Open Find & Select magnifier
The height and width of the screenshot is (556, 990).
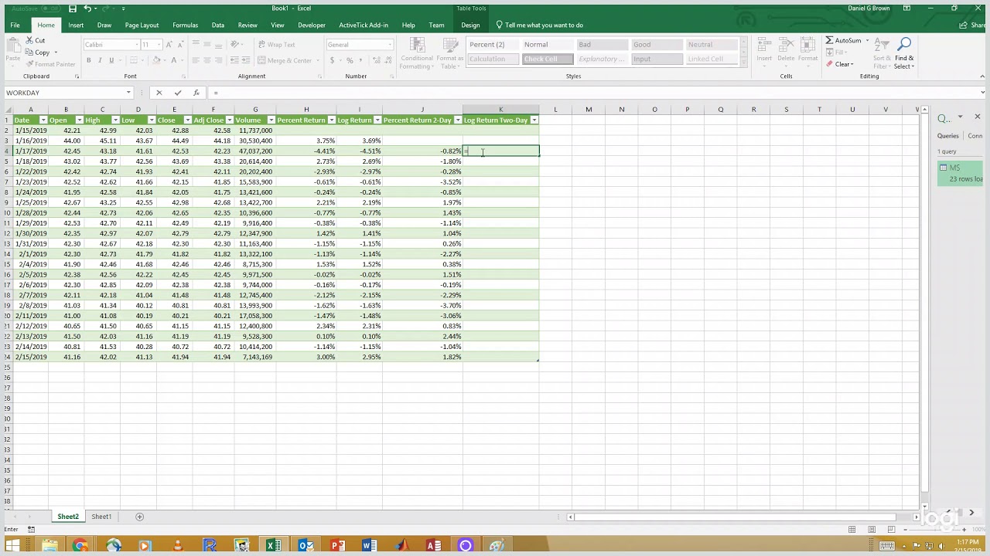[x=904, y=53]
